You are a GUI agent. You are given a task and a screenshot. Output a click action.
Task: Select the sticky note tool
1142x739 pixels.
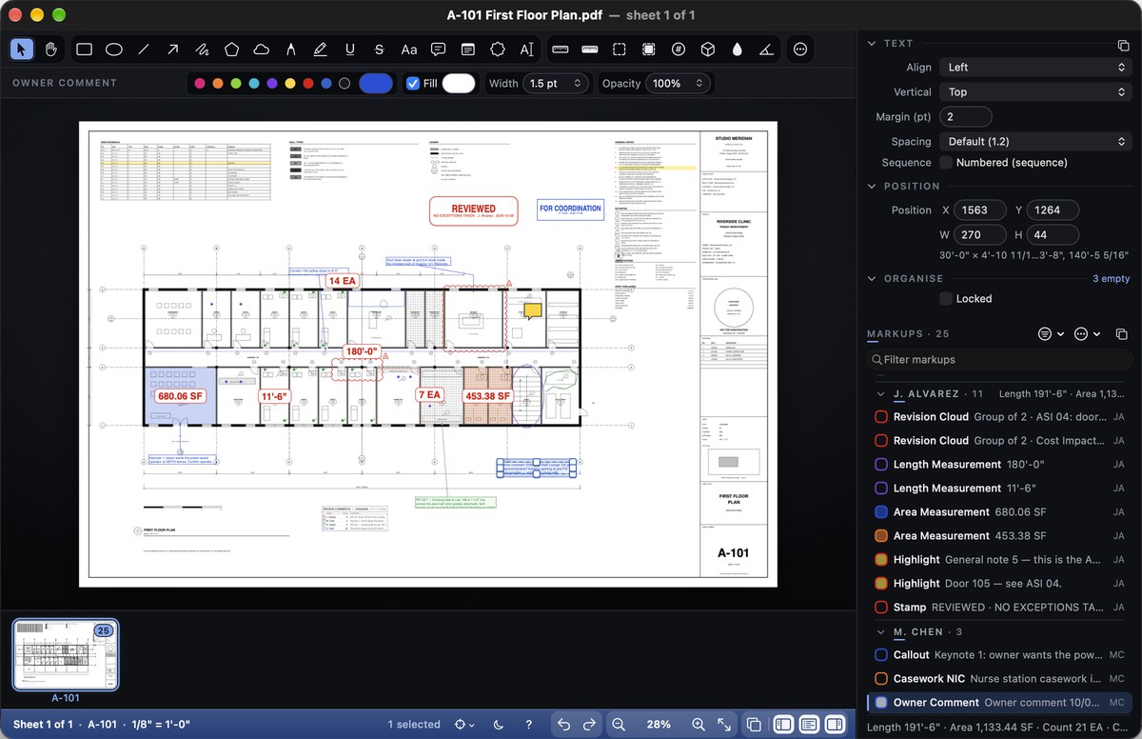coord(467,50)
